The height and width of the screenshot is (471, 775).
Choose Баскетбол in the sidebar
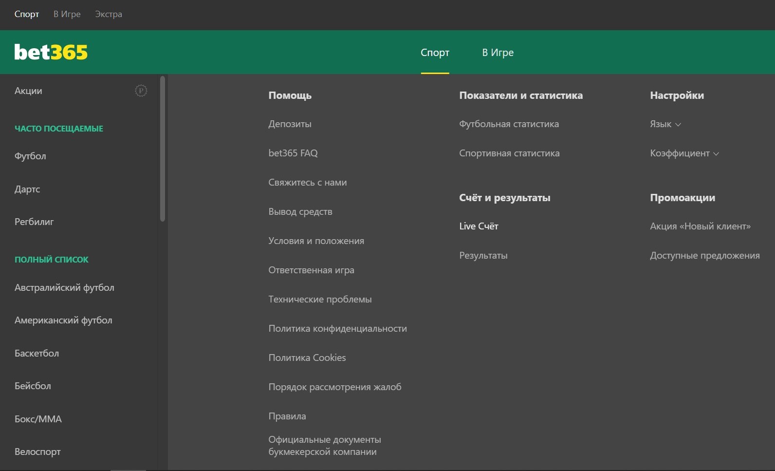coord(37,353)
